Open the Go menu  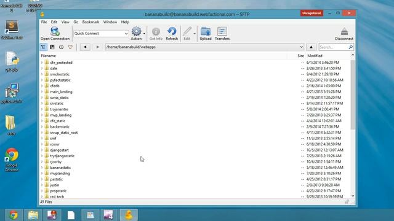coord(76,22)
